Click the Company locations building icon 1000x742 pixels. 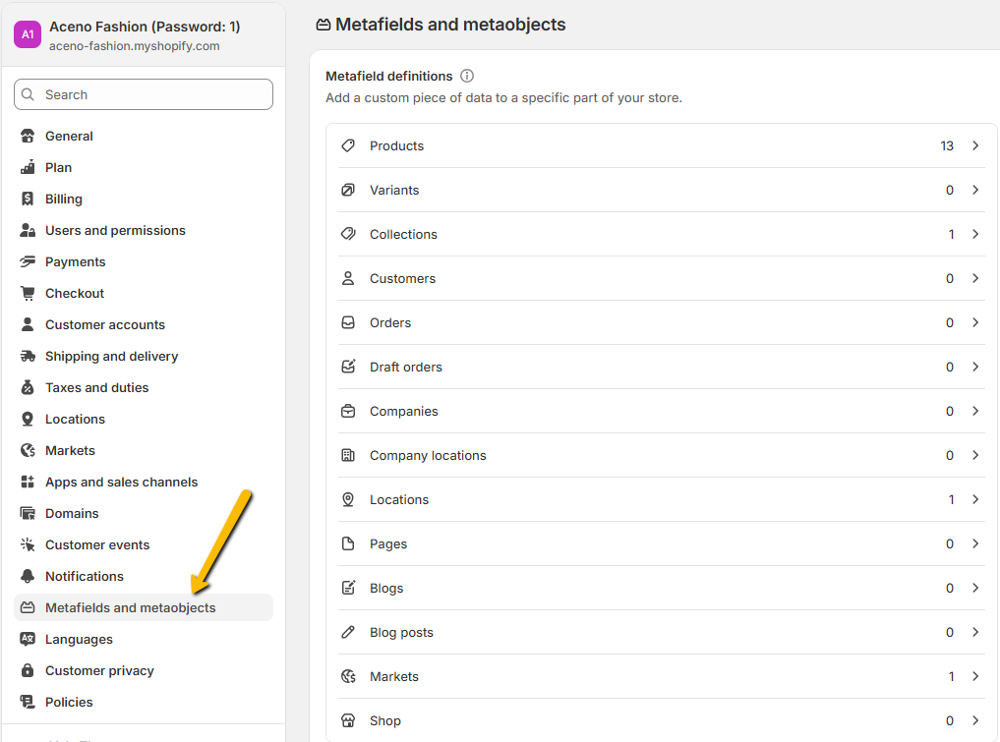coord(348,455)
